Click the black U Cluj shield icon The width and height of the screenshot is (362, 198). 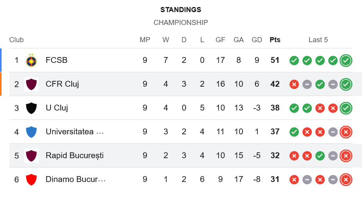point(31,108)
